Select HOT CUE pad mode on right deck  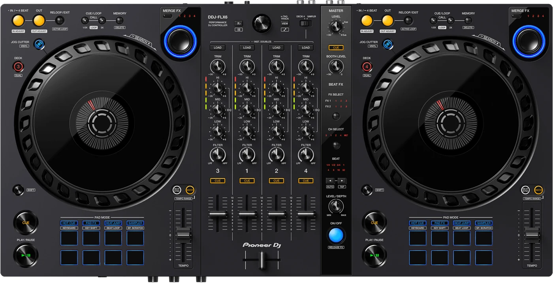[418, 223]
